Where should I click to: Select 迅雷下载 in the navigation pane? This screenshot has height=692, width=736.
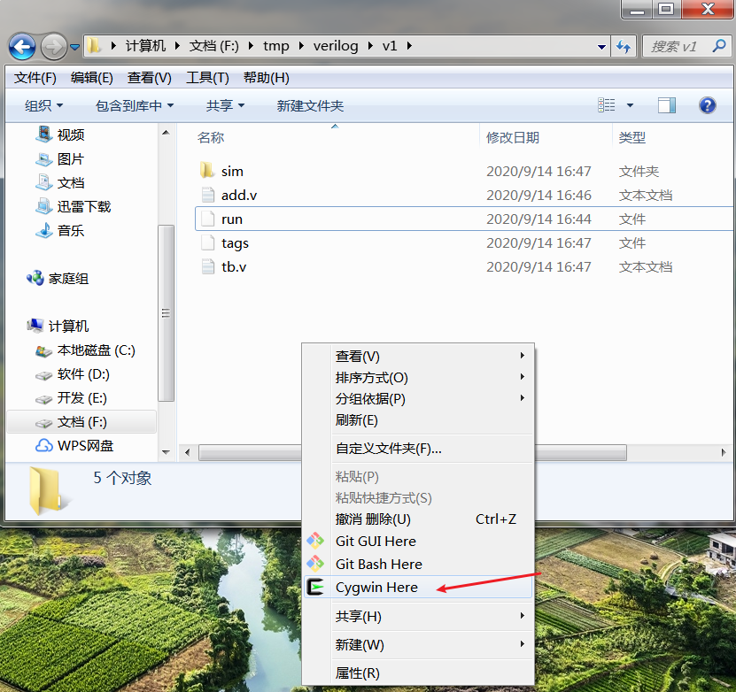(x=83, y=207)
